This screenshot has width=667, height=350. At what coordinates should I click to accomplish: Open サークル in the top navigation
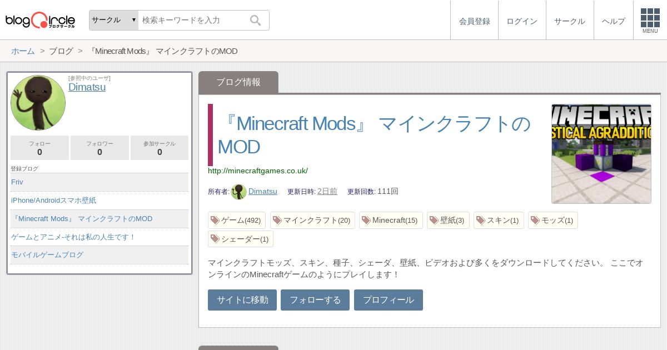(x=570, y=21)
